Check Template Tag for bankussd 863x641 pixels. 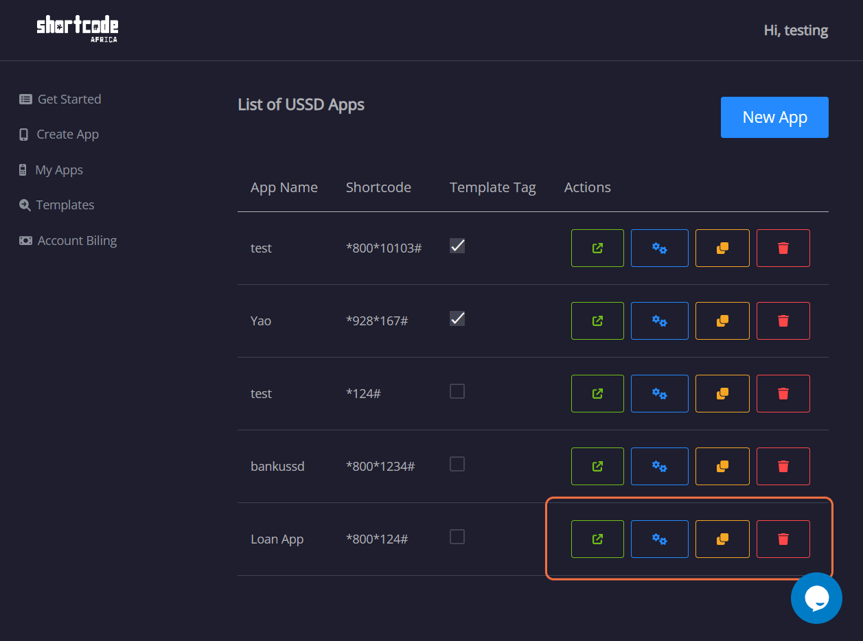(457, 464)
